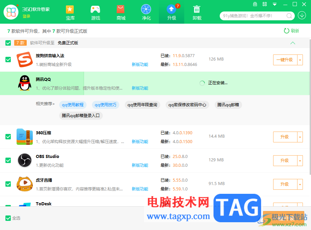Image resolution: width=311 pixels, height=230 pixels.
Task: Click 升级 for 虎牙直播
Action: (285, 184)
